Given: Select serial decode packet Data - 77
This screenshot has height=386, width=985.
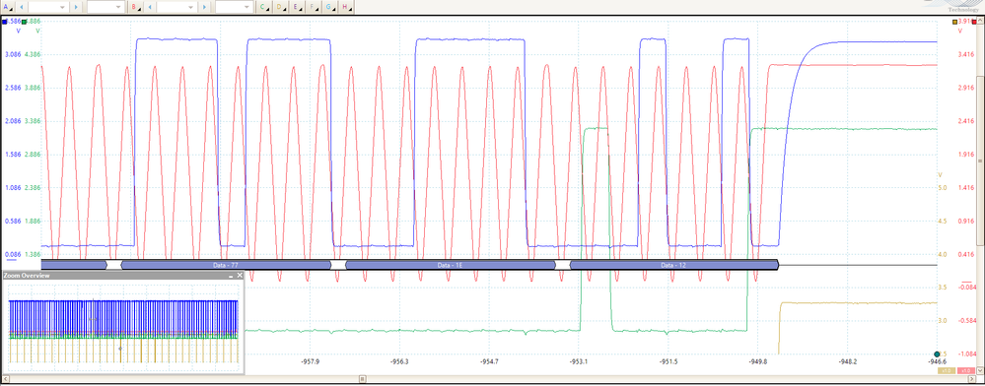Looking at the screenshot, I should coord(226,266).
